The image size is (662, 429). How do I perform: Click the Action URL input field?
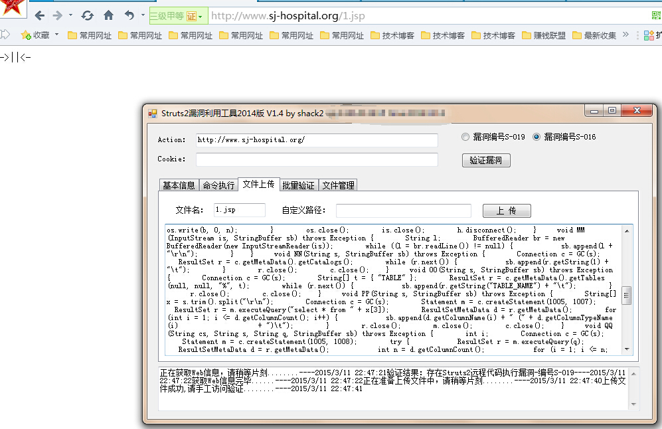point(317,139)
